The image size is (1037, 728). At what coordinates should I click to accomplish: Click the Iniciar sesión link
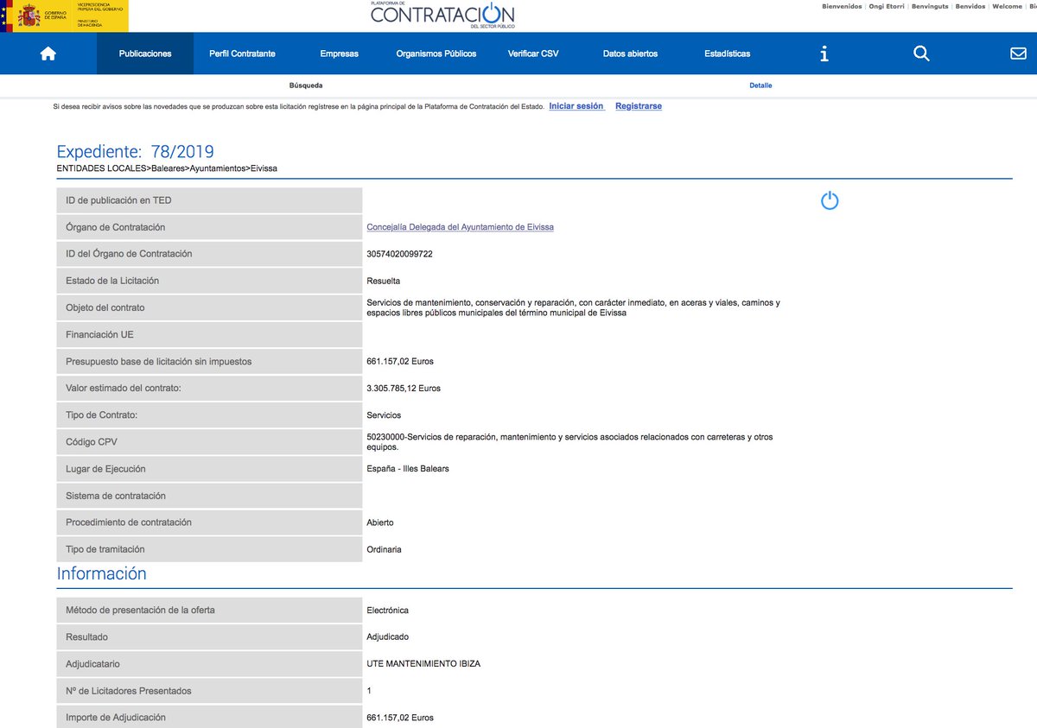pyautogui.click(x=576, y=106)
